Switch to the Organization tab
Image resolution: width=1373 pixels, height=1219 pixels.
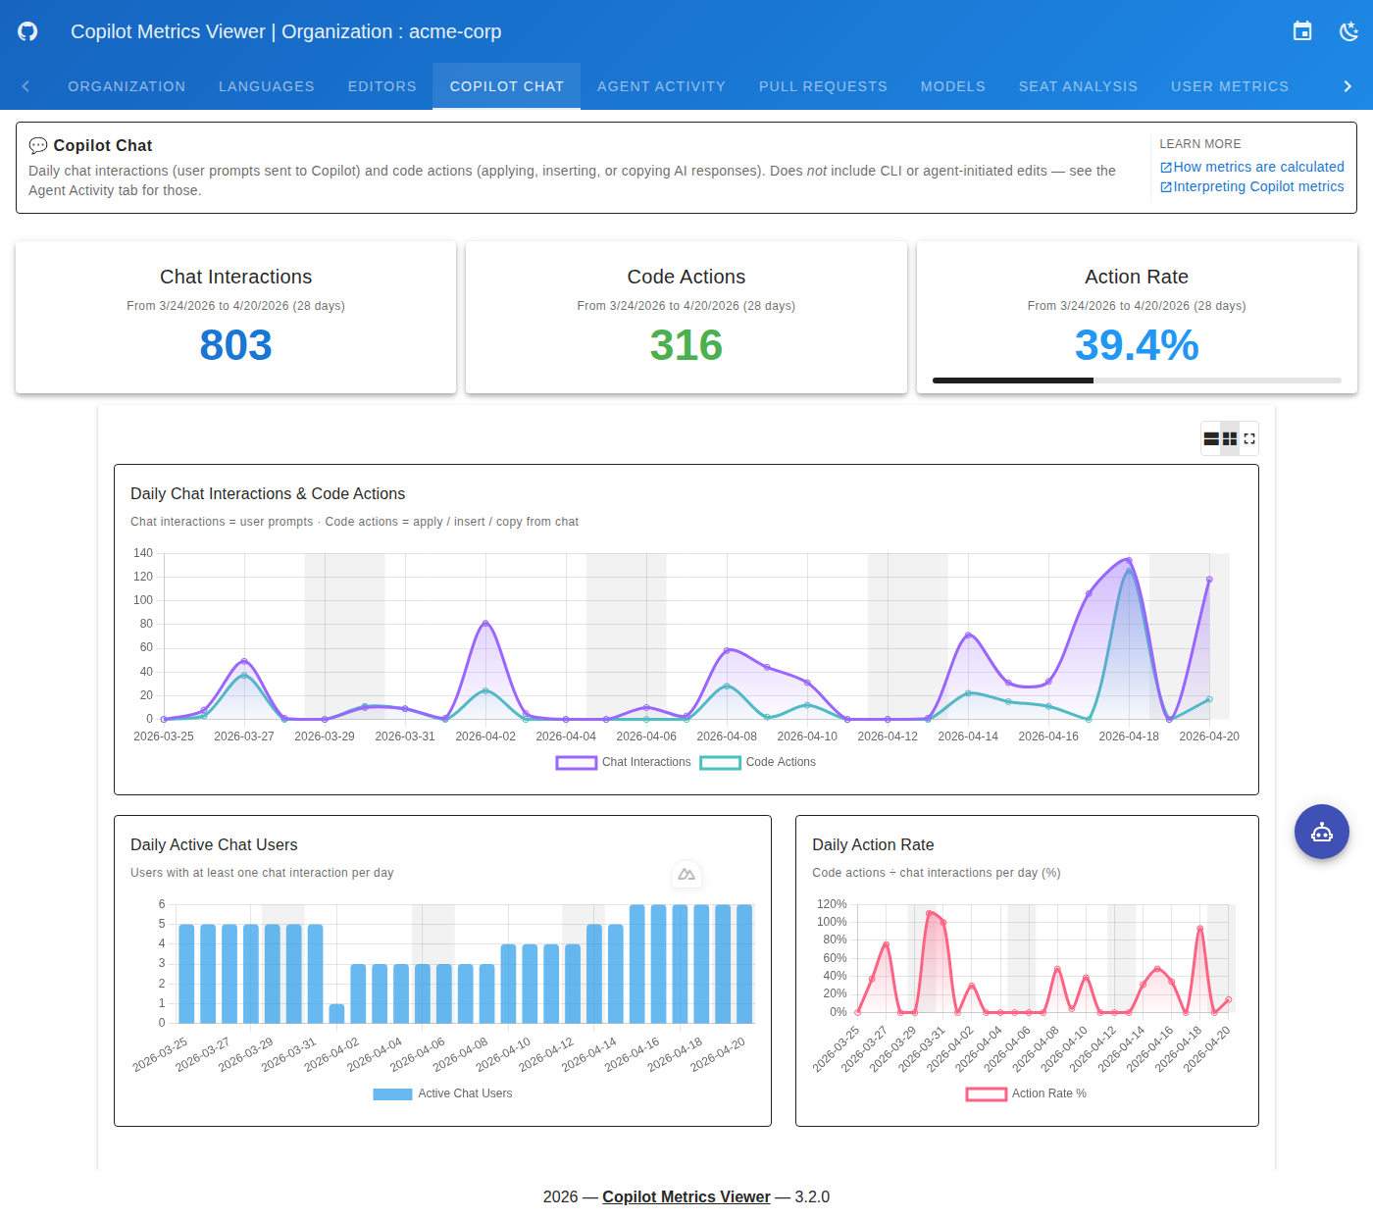click(x=127, y=86)
